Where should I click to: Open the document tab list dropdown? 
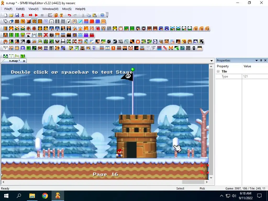(x=211, y=61)
